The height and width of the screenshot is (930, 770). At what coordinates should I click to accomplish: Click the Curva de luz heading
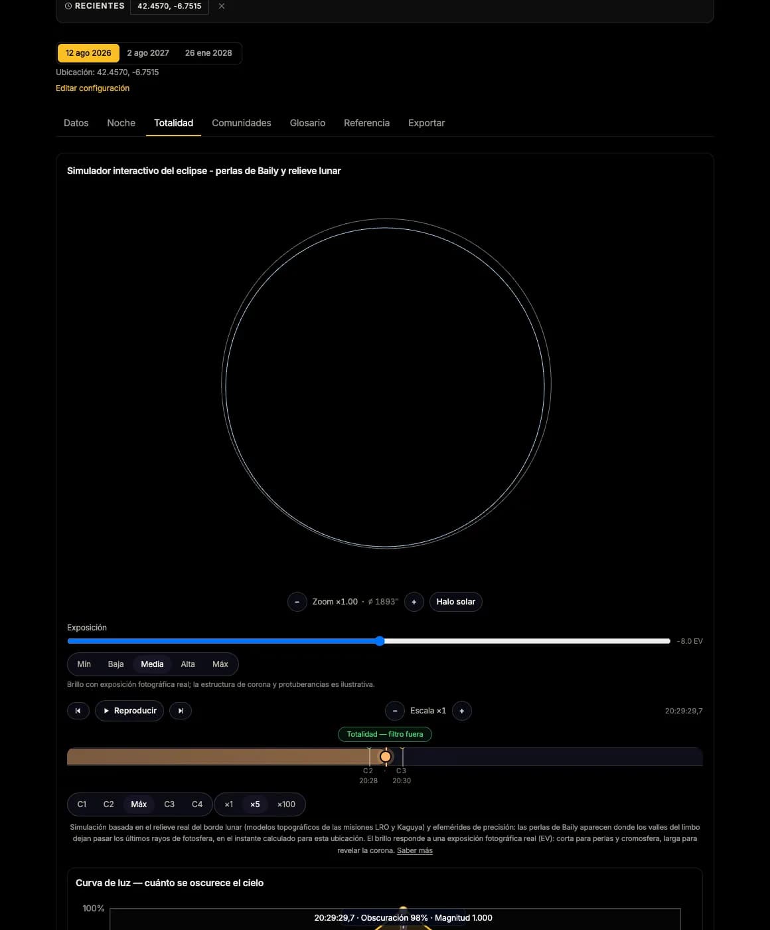(169, 883)
